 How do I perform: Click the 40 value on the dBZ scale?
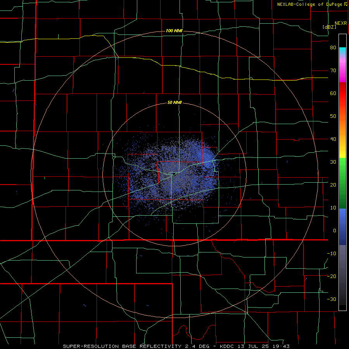pos(333,139)
